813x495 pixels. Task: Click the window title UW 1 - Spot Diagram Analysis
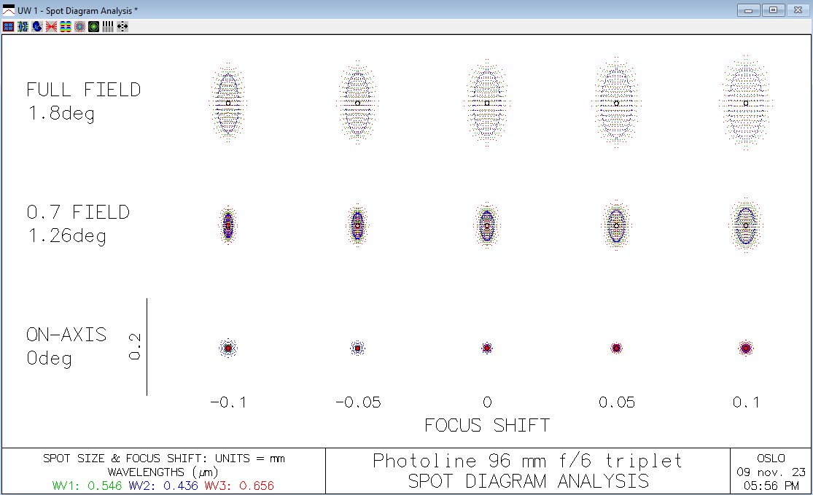[x=78, y=10]
